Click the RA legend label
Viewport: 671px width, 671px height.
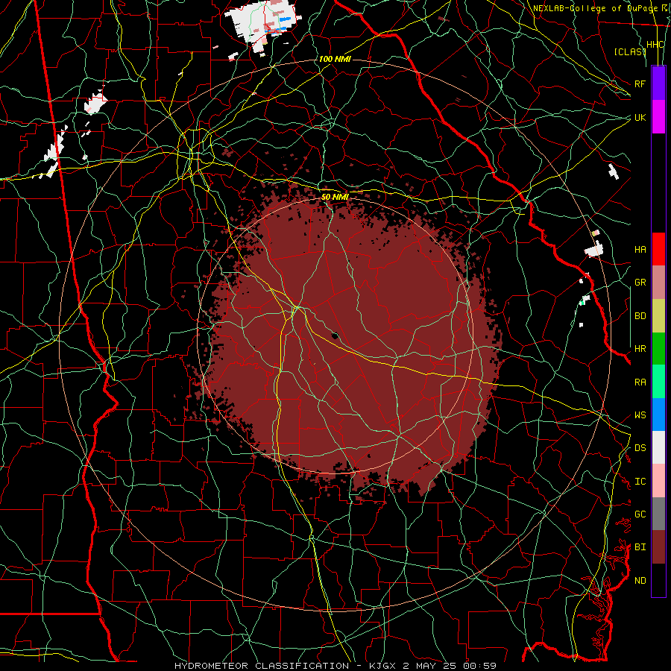[640, 382]
